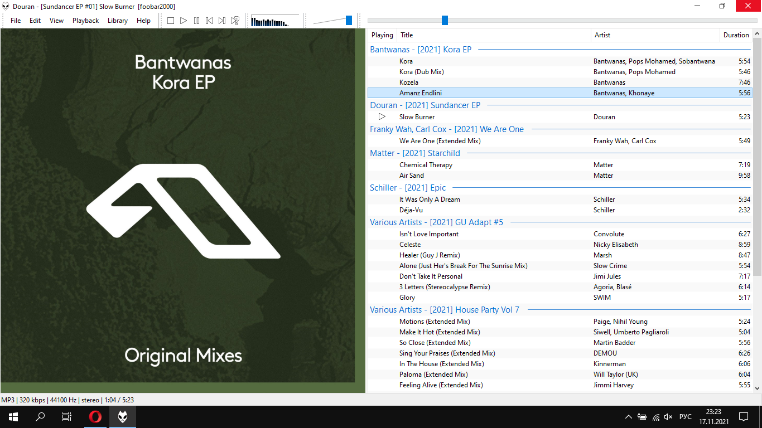The width and height of the screenshot is (762, 428).
Task: Open Windows taskbar search
Action: coord(40,417)
